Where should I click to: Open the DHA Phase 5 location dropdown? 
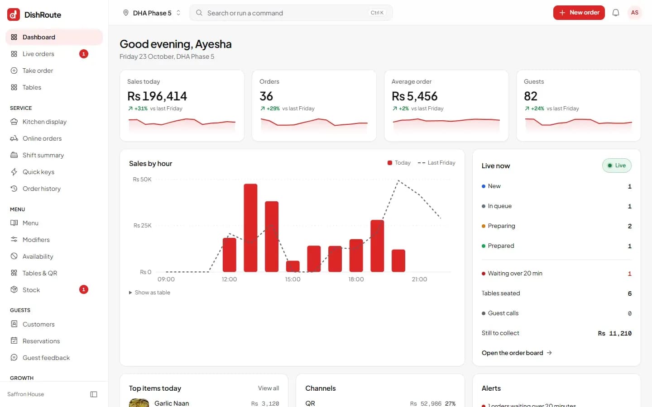coord(152,13)
